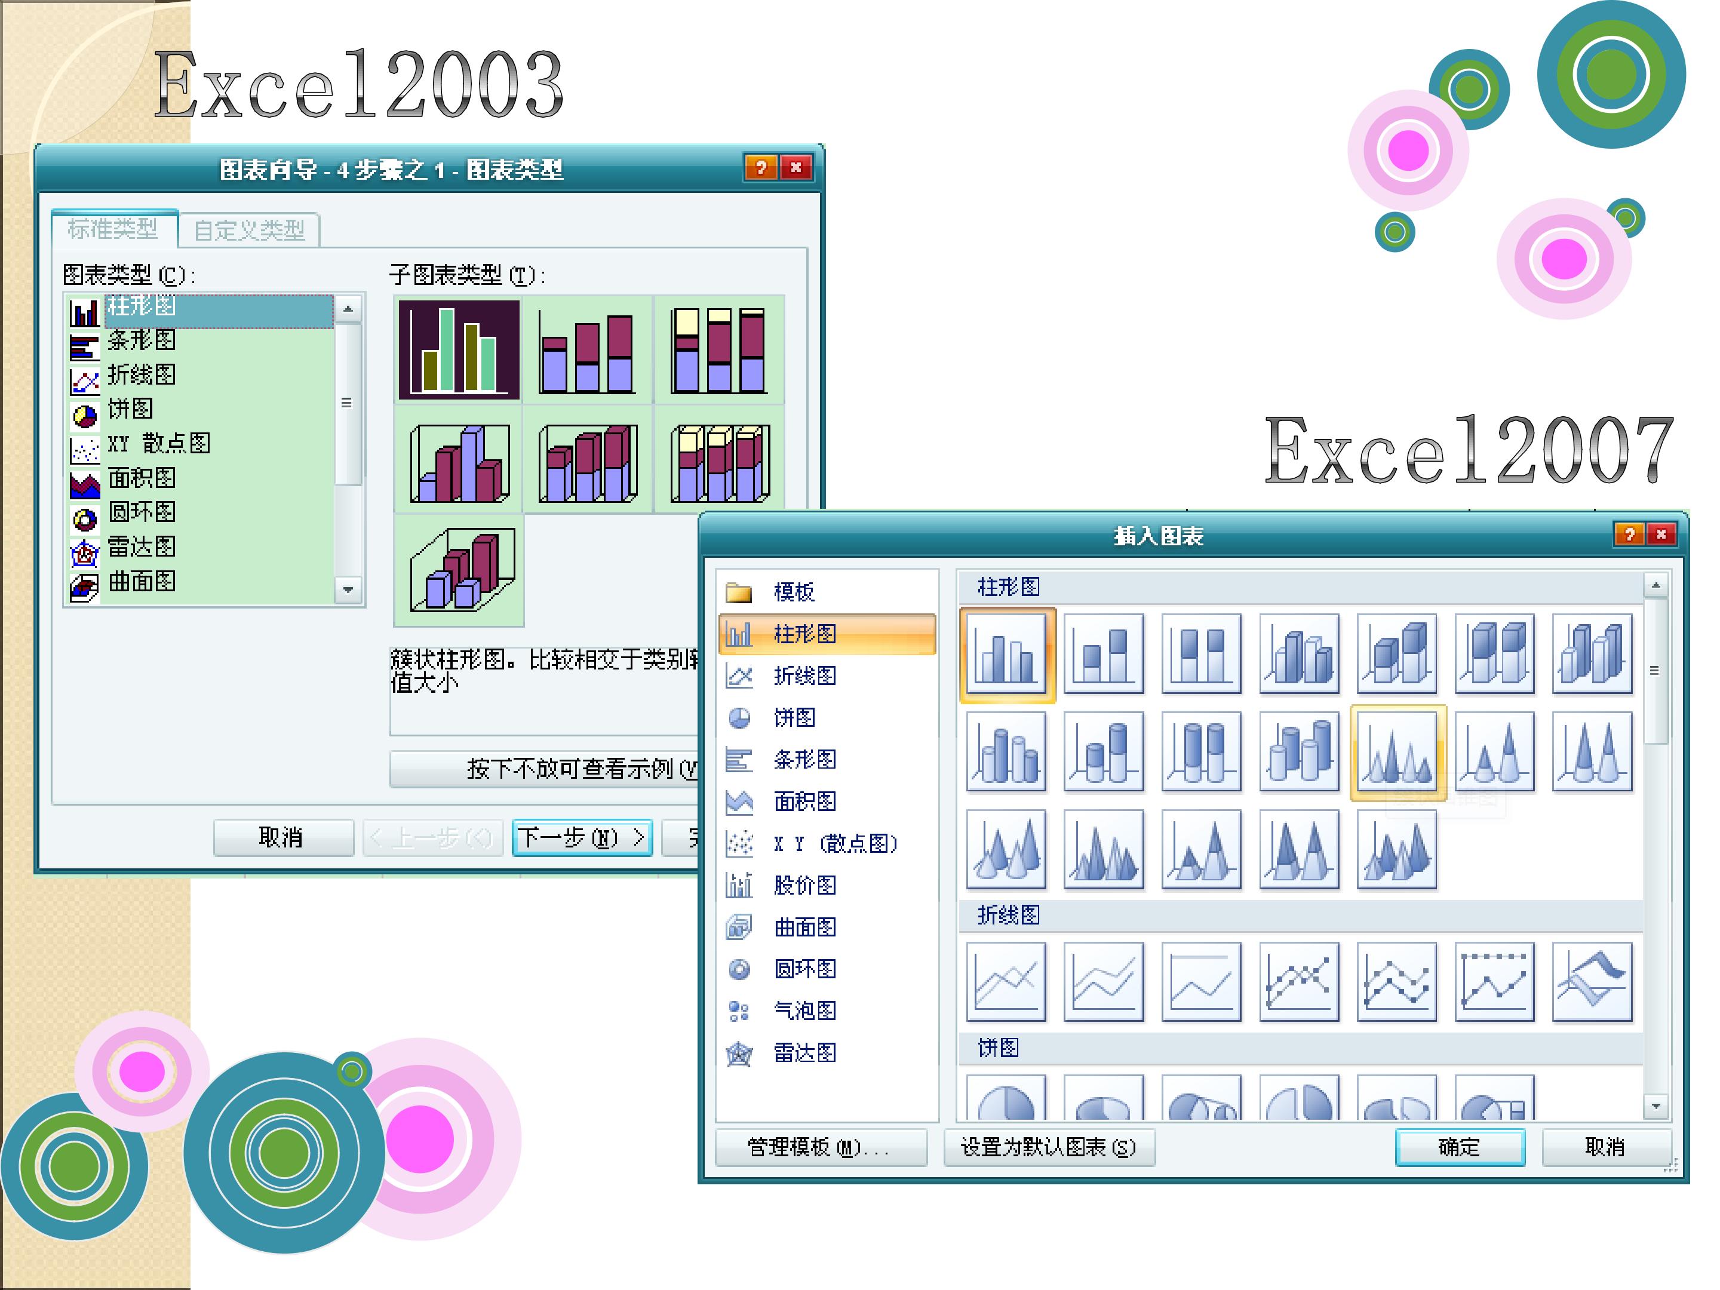Pick the highlighted clustered cone chart thumbnail
This screenshot has width=1720, height=1290.
(1397, 752)
